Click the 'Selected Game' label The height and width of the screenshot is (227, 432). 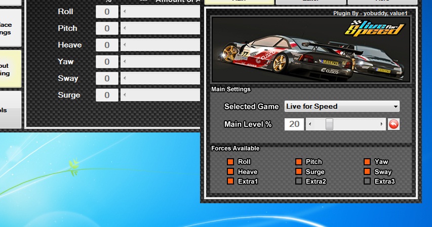(252, 107)
